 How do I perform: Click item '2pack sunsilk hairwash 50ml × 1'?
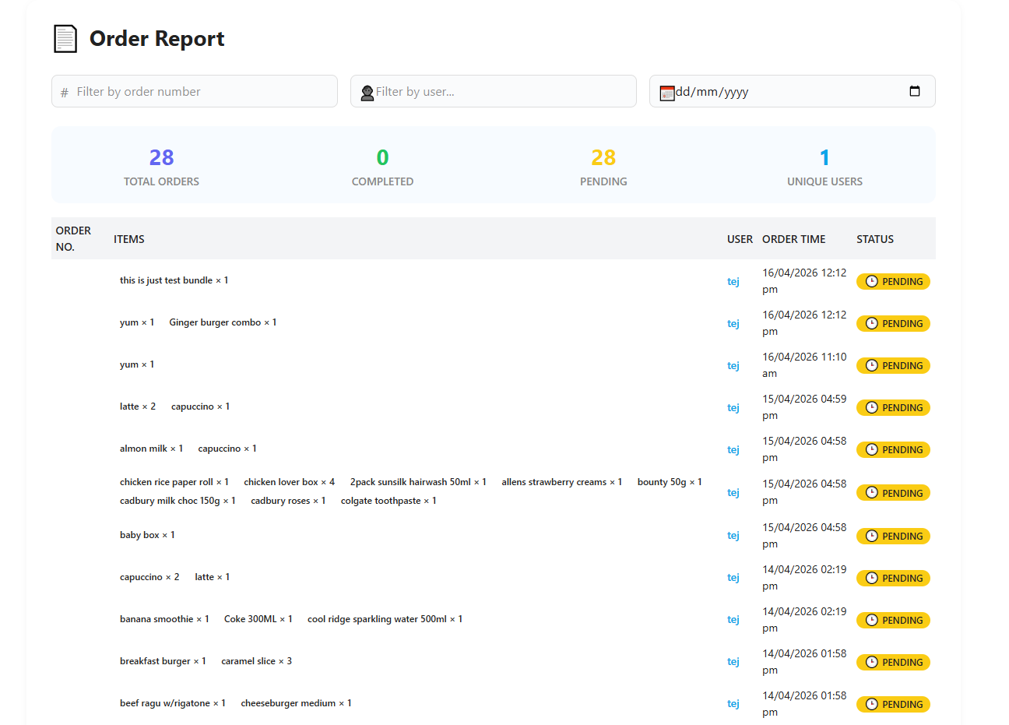point(418,482)
